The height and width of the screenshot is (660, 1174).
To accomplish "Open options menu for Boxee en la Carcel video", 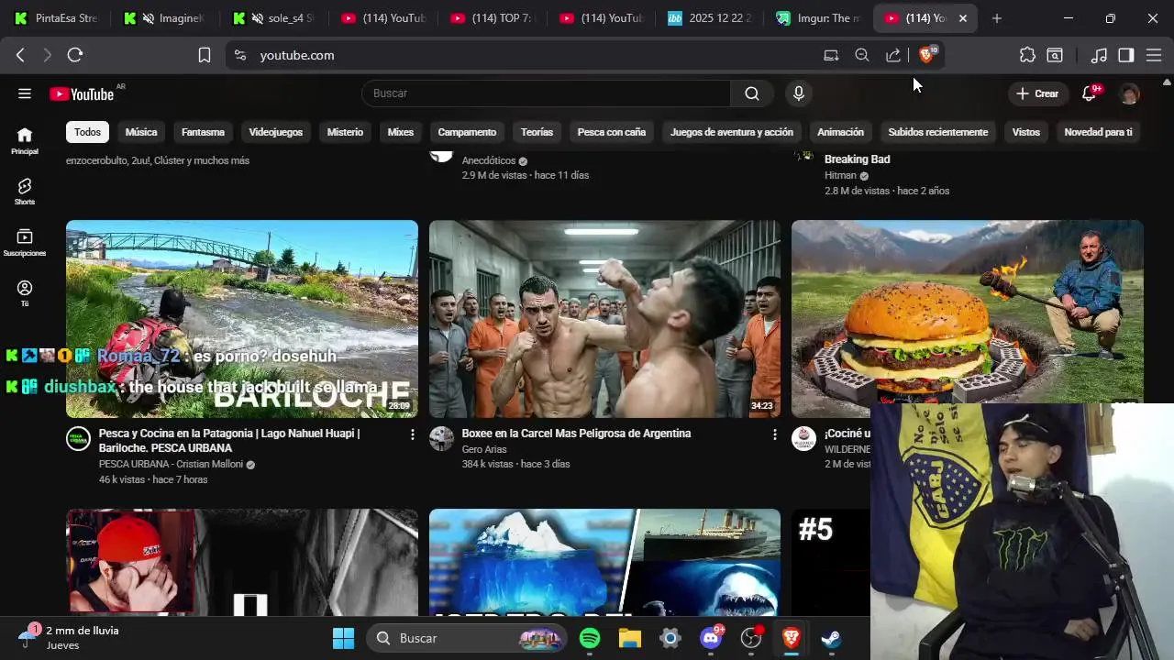I will coord(775,434).
